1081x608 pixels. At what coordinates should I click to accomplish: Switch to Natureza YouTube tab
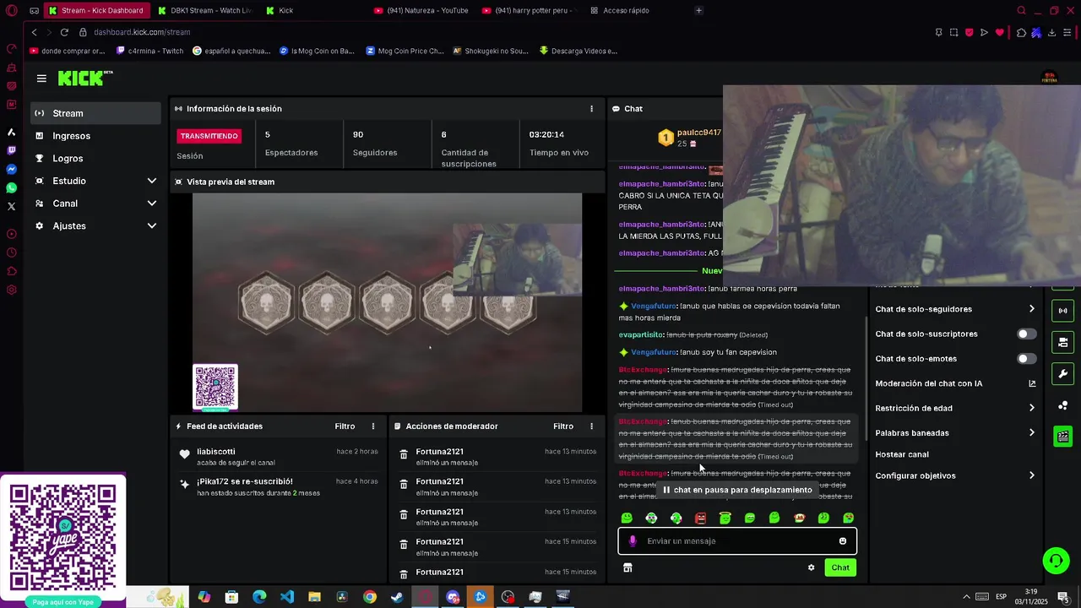[x=421, y=11]
